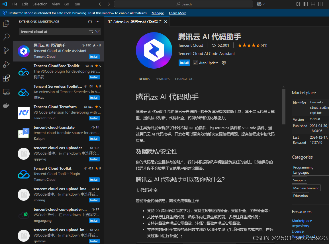Click the command center Search box
This screenshot has height=244, width=329.
point(184,4)
